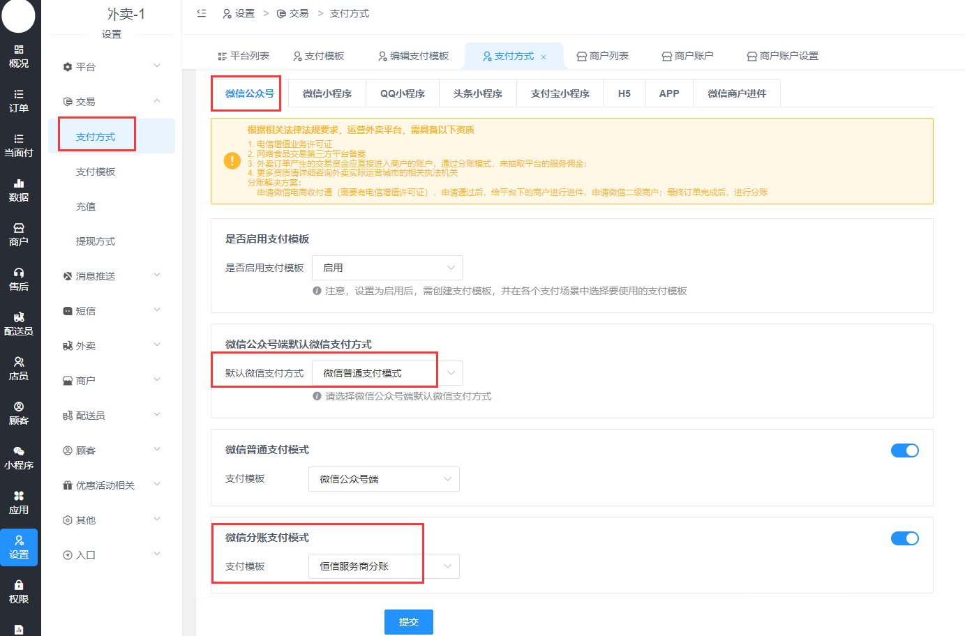Click the 提交 submit button
965x636 pixels.
(409, 622)
